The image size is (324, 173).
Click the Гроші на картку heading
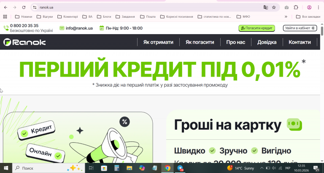coord(228,125)
